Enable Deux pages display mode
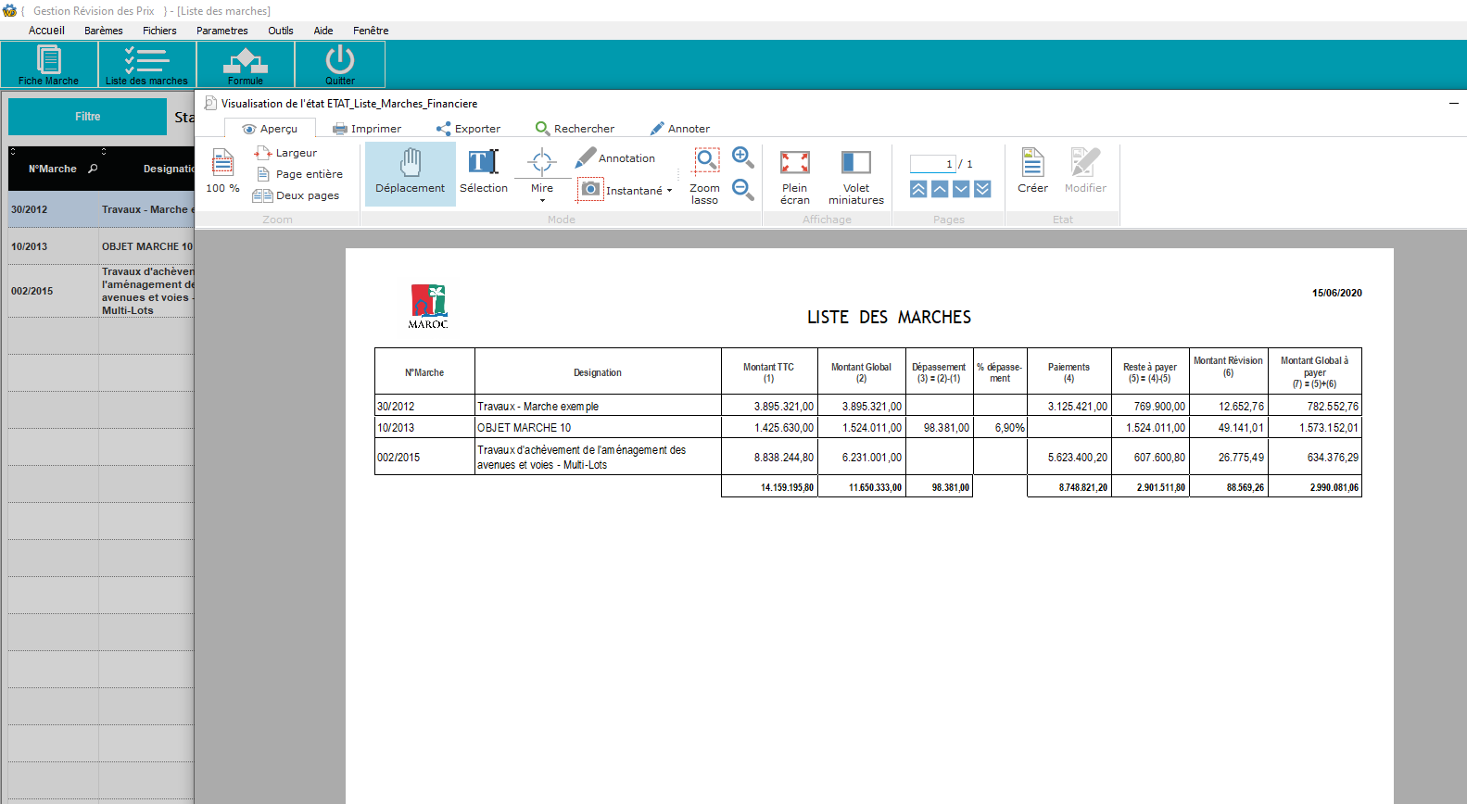Screen dimensions: 1467x804 297,195
